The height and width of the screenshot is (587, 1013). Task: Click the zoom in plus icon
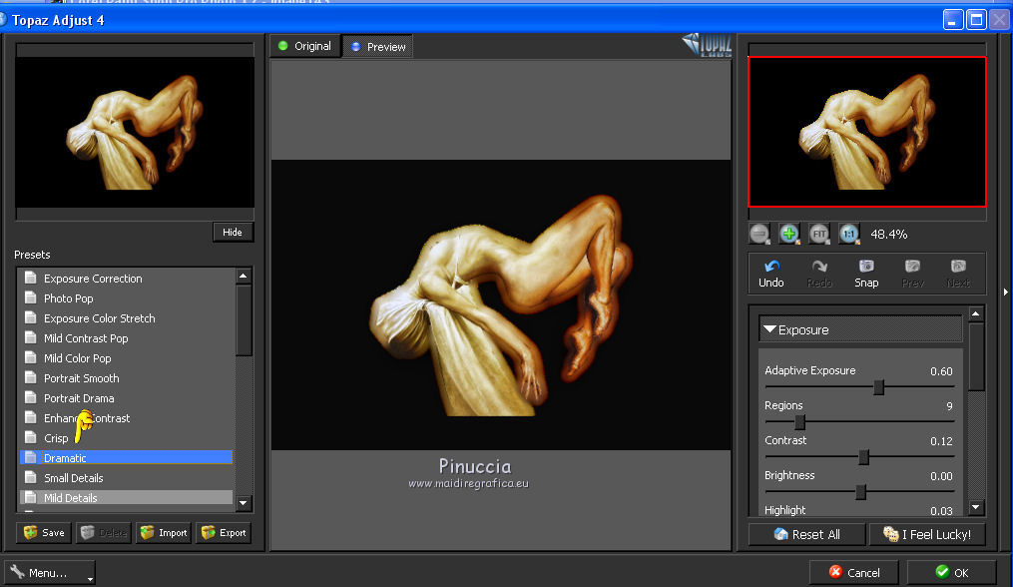click(x=788, y=234)
